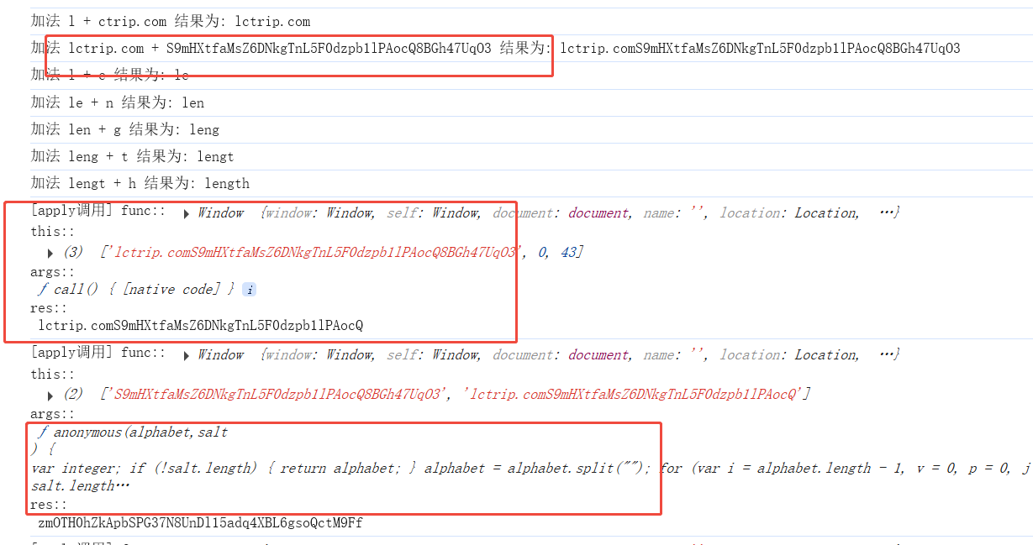Image resolution: width=1033 pixels, height=545 pixels.
Task: Expand the Window object above the (2) array
Action: tap(187, 356)
